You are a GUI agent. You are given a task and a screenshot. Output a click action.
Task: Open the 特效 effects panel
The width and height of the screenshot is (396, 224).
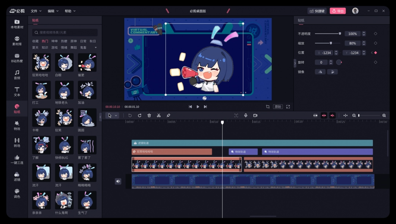17,126
